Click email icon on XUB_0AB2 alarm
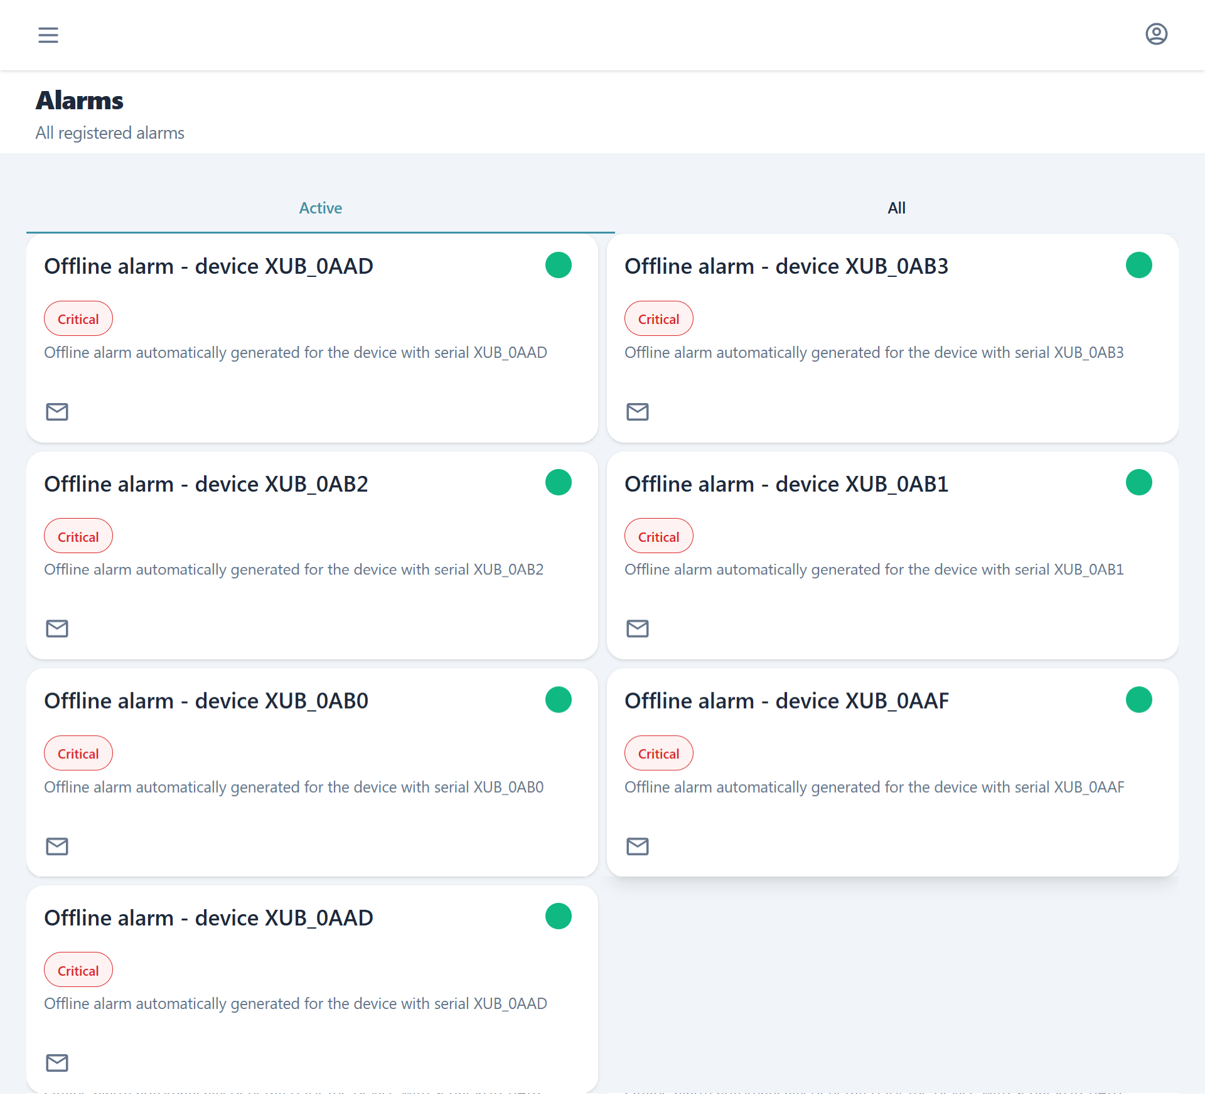The image size is (1205, 1095). [x=57, y=628]
